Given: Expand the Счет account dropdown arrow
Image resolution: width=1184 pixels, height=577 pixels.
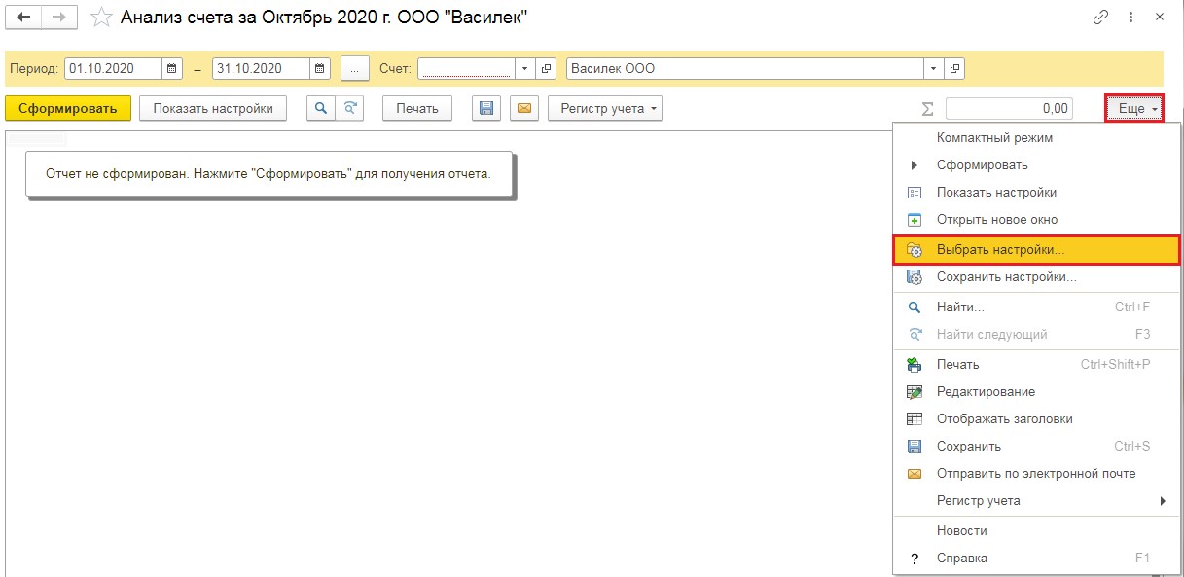Looking at the screenshot, I should 524,69.
